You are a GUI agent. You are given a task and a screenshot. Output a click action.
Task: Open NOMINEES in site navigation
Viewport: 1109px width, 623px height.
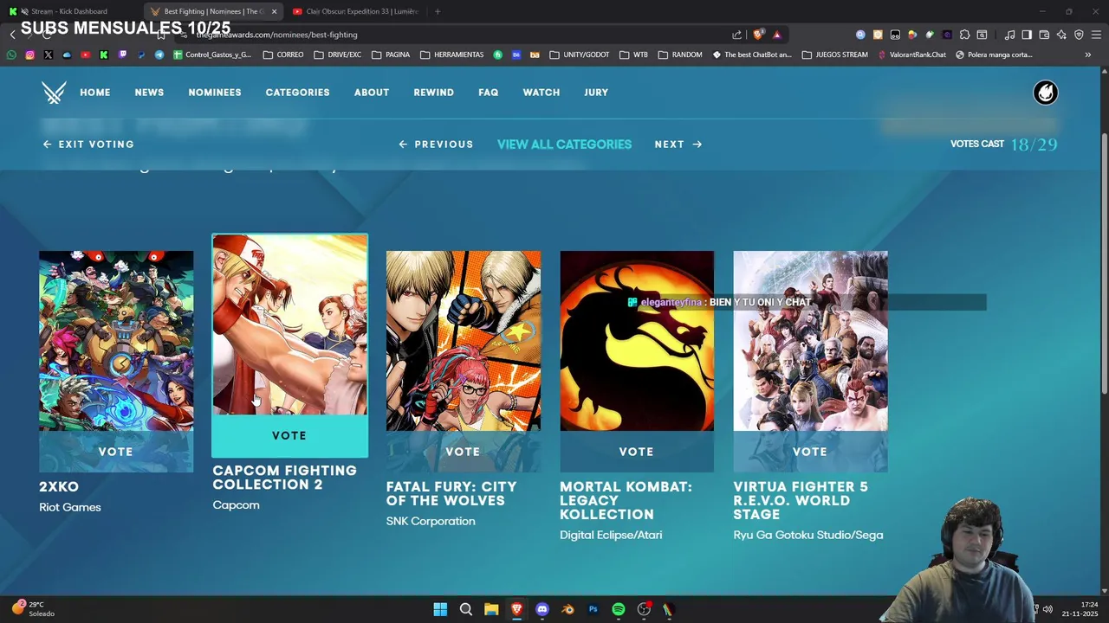(x=215, y=93)
